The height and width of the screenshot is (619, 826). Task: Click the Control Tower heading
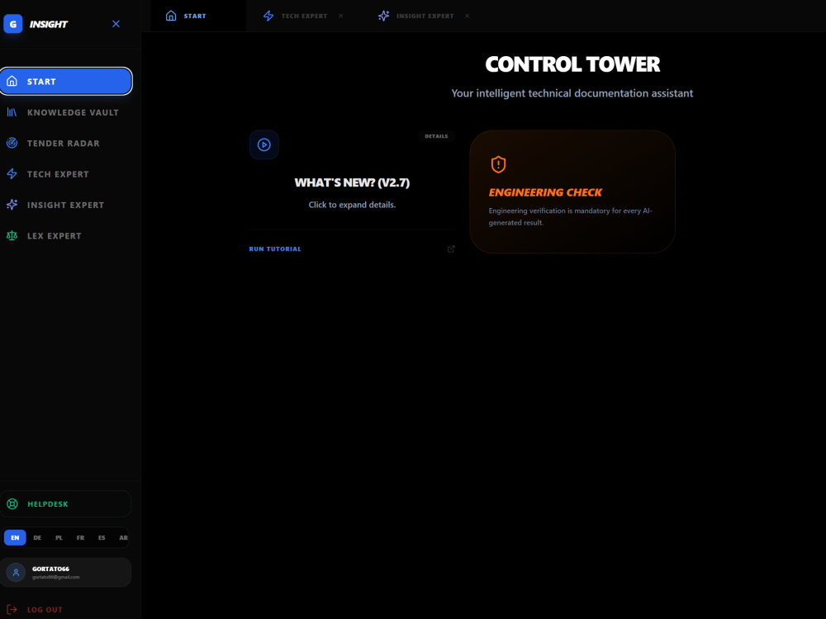(572, 64)
